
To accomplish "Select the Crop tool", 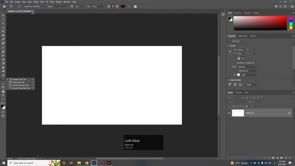I will (3, 31).
